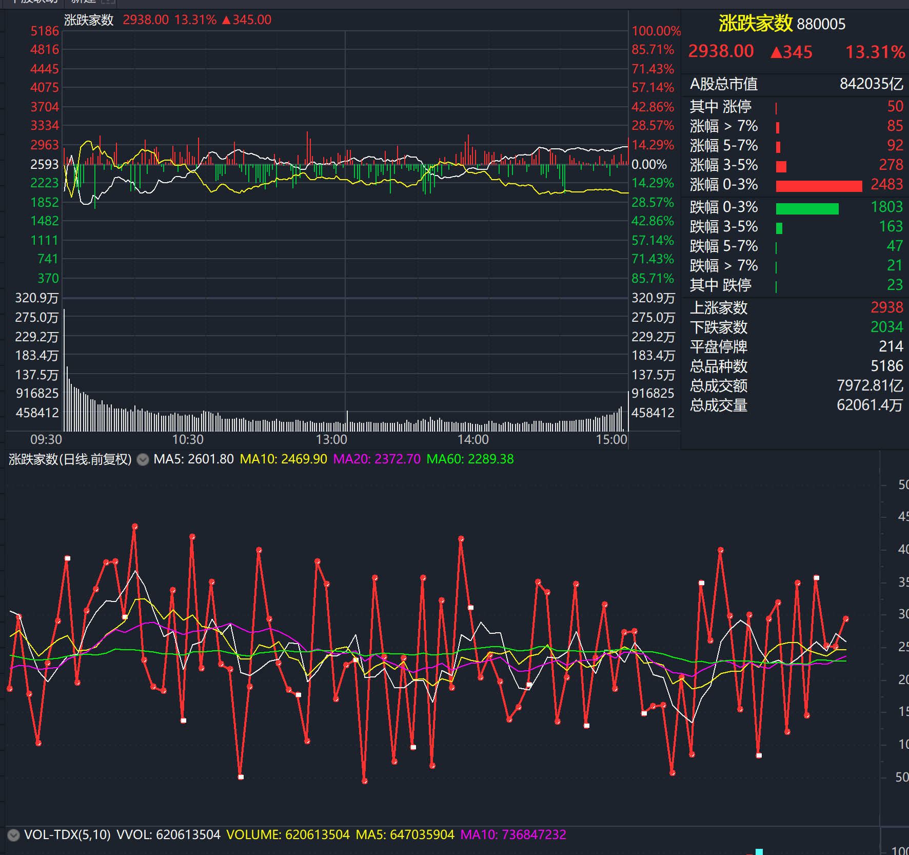Click the MA10: 2469.90 indicator label
Screen dimensions: 909x855
coord(283,459)
